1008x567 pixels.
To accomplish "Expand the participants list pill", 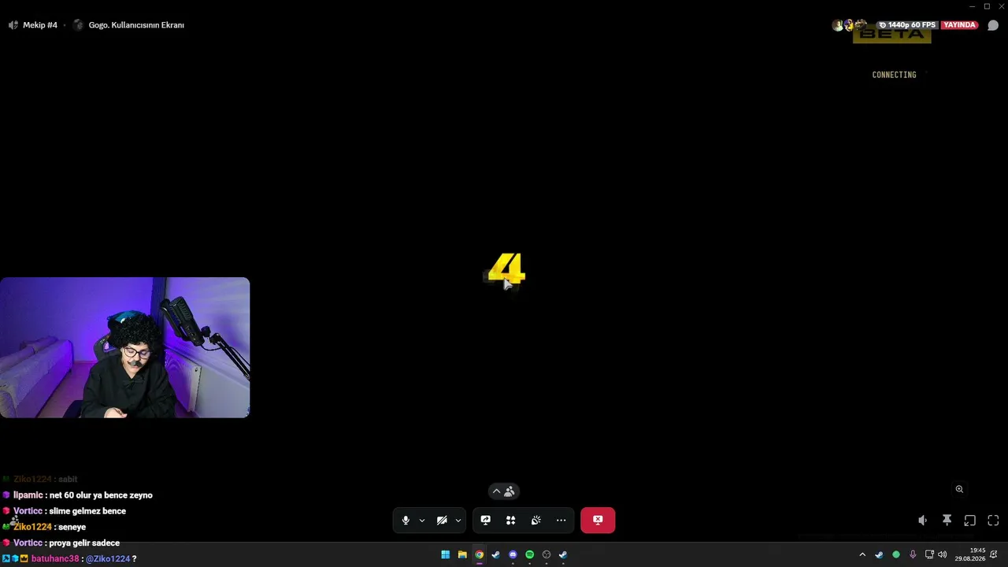I will point(503,491).
